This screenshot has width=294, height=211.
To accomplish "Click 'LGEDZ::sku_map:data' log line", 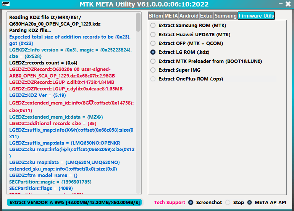I will pos(65,163).
